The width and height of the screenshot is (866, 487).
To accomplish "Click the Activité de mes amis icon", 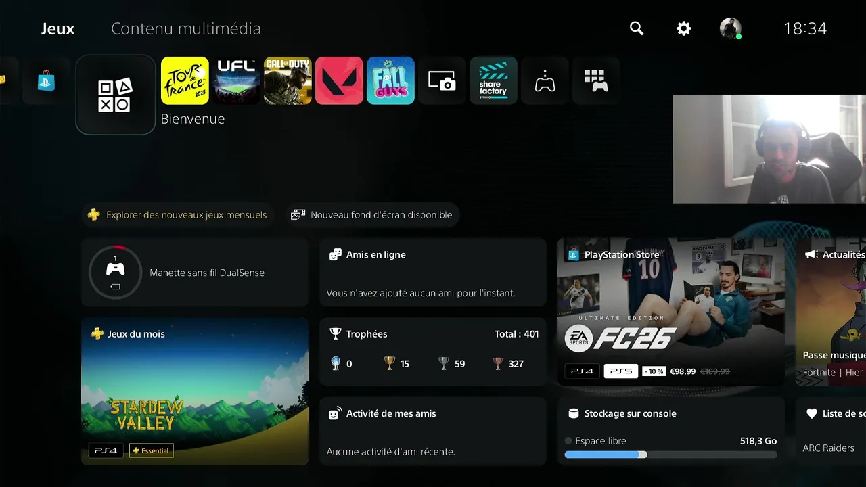I will pos(335,413).
